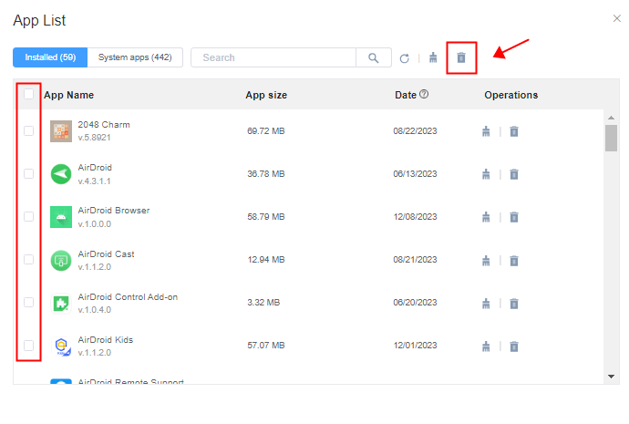
Task: Click the App size column header
Action: tap(266, 95)
